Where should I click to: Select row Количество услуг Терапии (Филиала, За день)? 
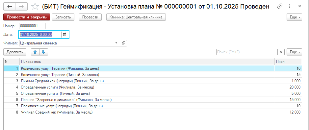point(153,68)
